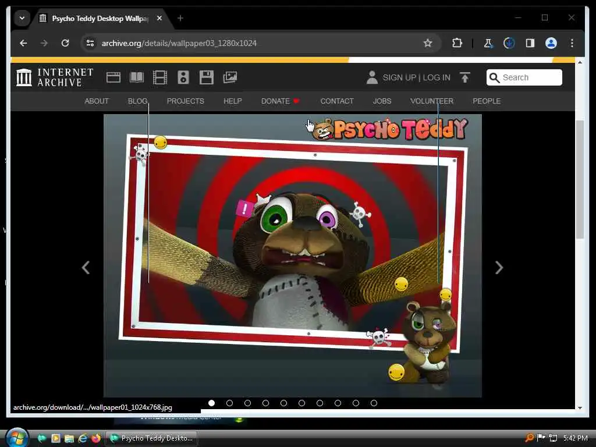This screenshot has height=447, width=596.
Task: Click the Psycho Teddy wallpaper image
Action: point(292,256)
